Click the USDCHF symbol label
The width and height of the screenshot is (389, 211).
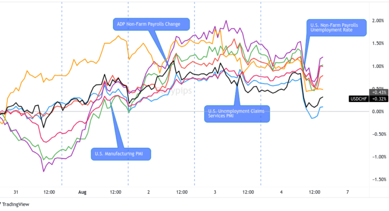tap(357, 99)
